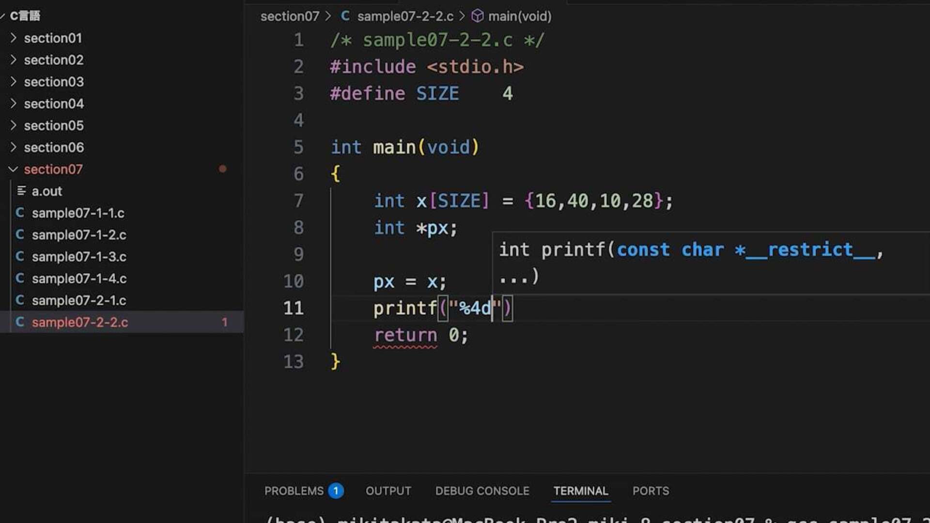Screen dimensions: 930x523
Task: Click error count badge on sample07-2-2.c
Action: (x=224, y=322)
